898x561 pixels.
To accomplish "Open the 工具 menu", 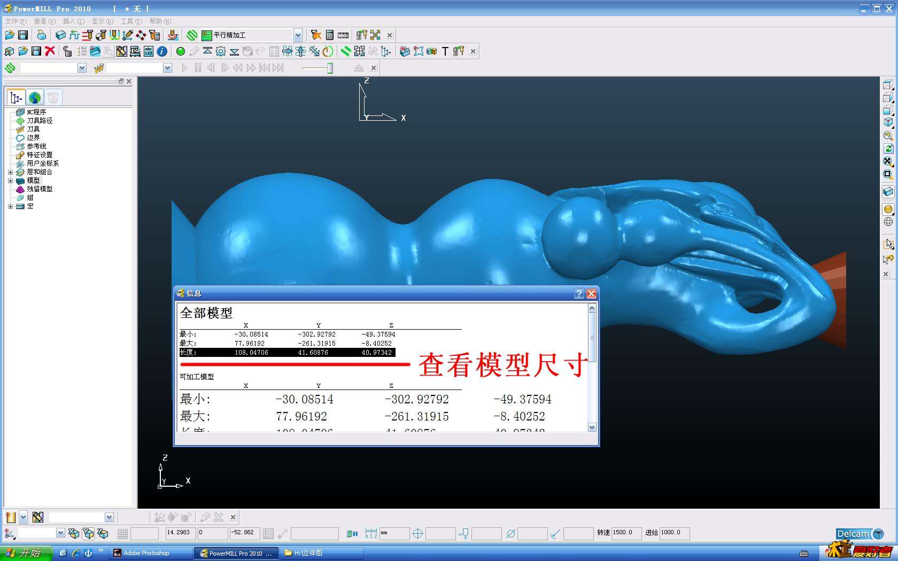I will [131, 21].
